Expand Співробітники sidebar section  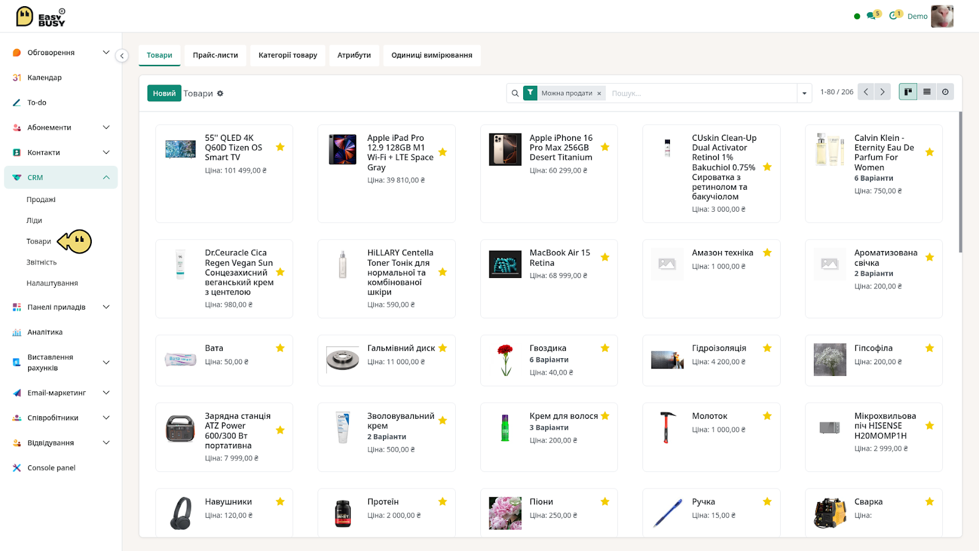click(106, 418)
